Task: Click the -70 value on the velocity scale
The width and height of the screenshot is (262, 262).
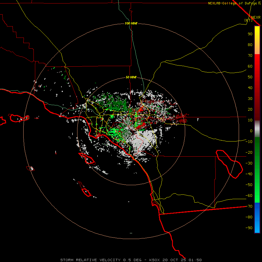Action: coord(249,206)
